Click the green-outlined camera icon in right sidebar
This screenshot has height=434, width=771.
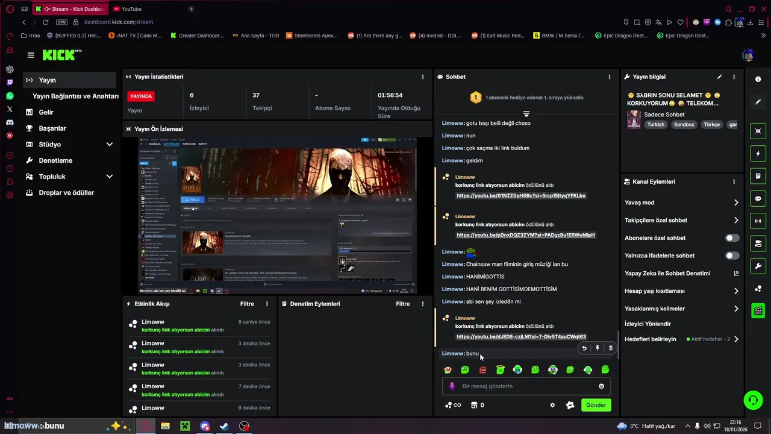pyautogui.click(x=758, y=131)
